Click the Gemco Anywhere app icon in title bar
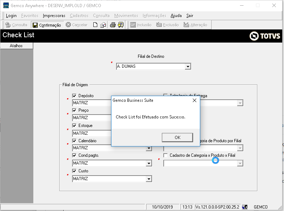 [x=6, y=5]
